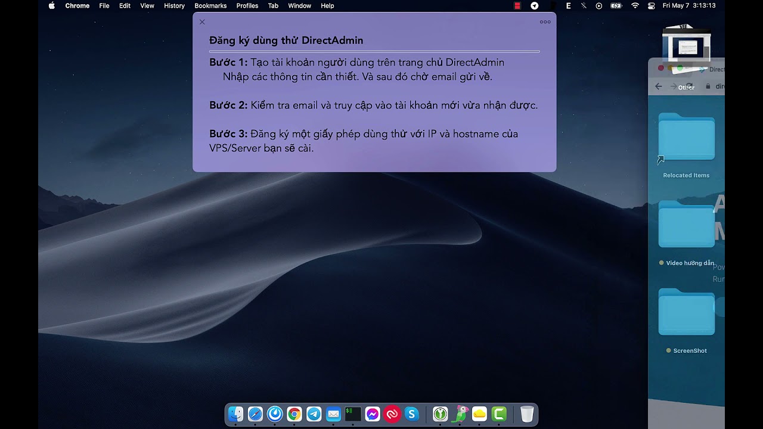Click the Telegram status icon in menu bar
Screen dimensions: 763x429
[x=535, y=5]
